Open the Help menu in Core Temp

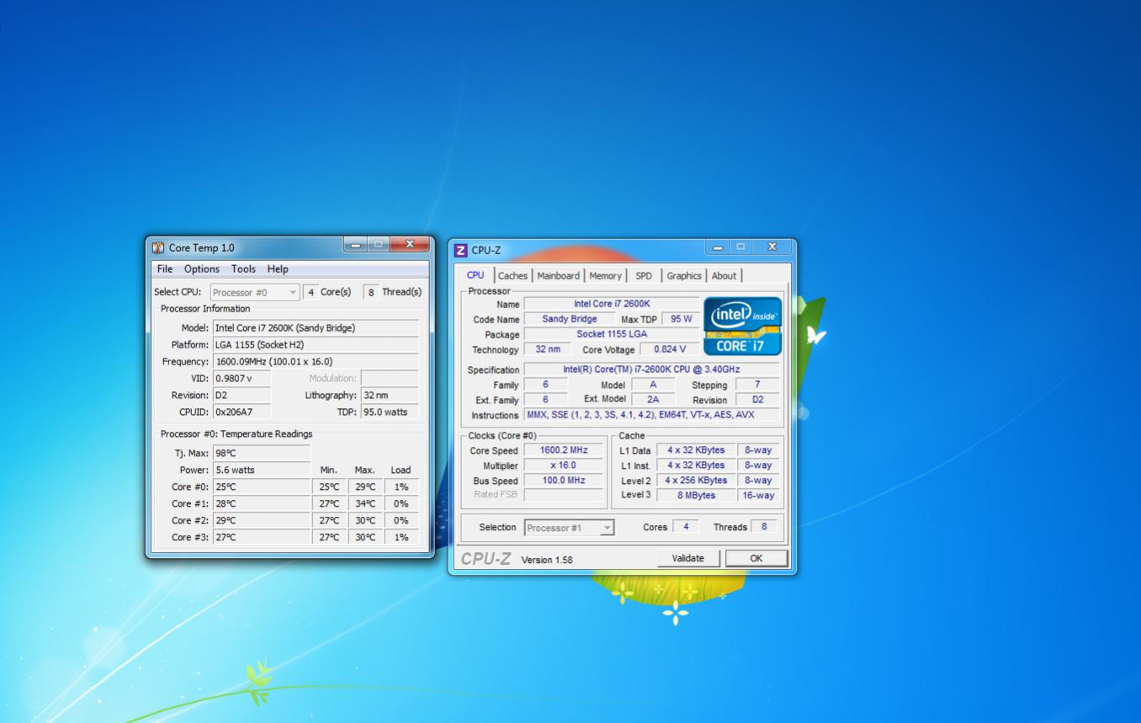[x=278, y=269]
